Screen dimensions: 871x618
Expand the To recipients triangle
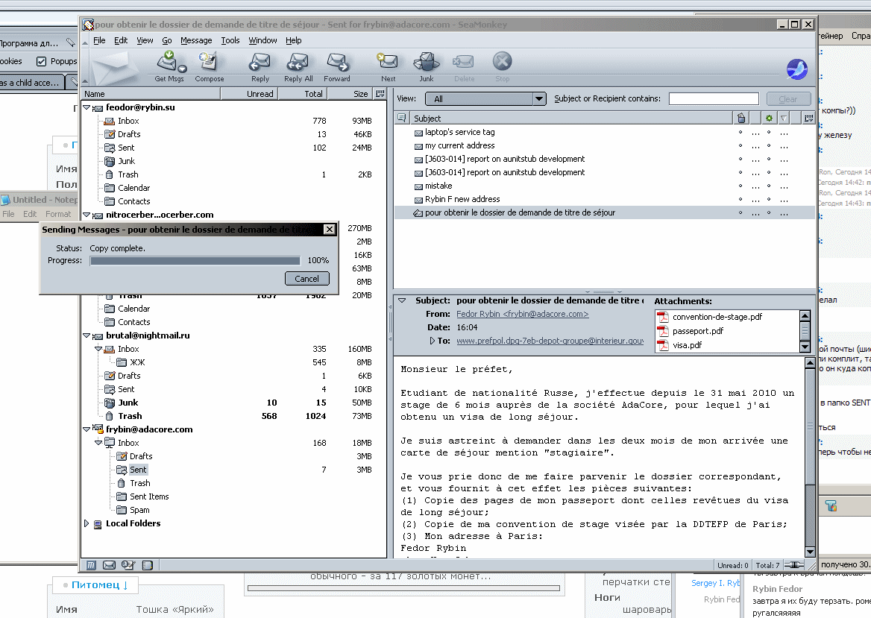(433, 341)
